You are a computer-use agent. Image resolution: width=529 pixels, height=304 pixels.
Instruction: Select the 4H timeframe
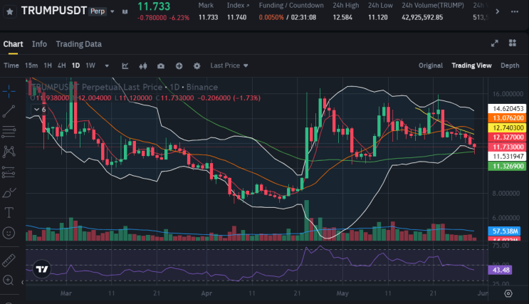62,65
